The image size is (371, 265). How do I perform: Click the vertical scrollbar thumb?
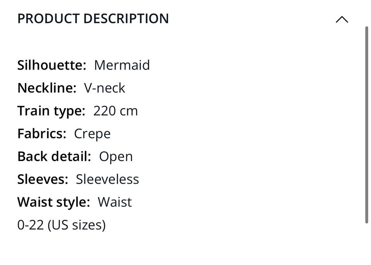[x=366, y=124]
